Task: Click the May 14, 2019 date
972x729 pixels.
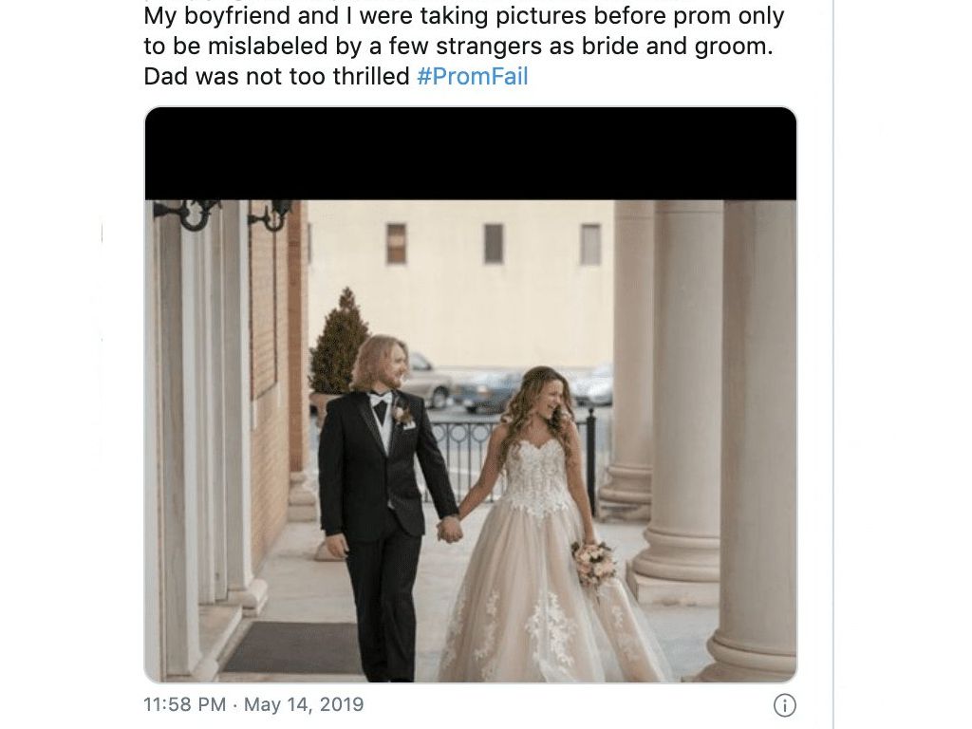Action: [304, 705]
